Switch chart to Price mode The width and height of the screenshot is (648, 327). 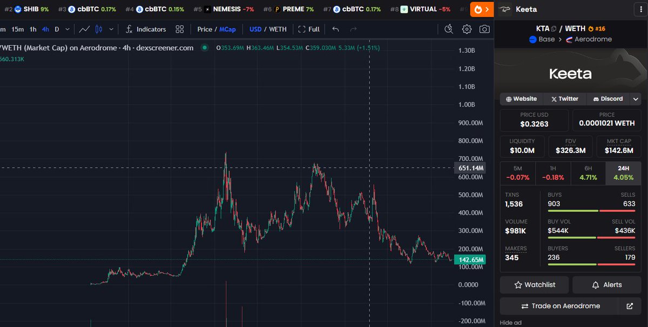(205, 29)
